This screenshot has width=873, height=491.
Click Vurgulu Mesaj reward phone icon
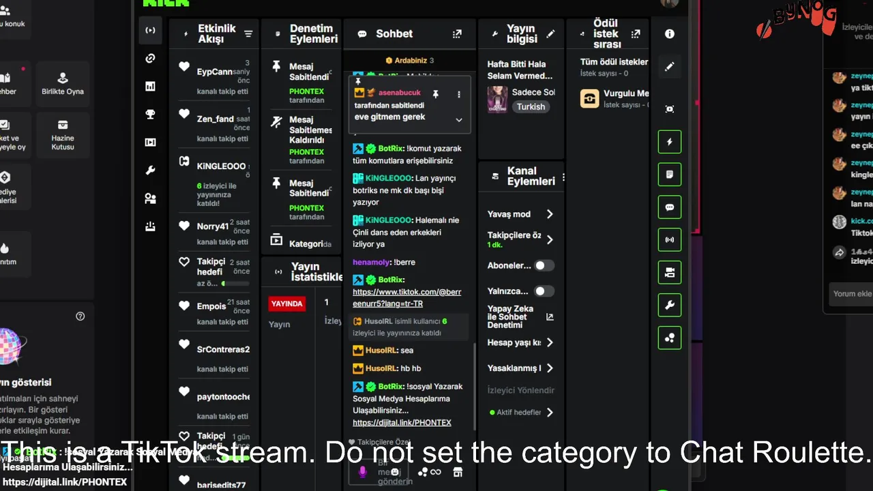click(590, 99)
